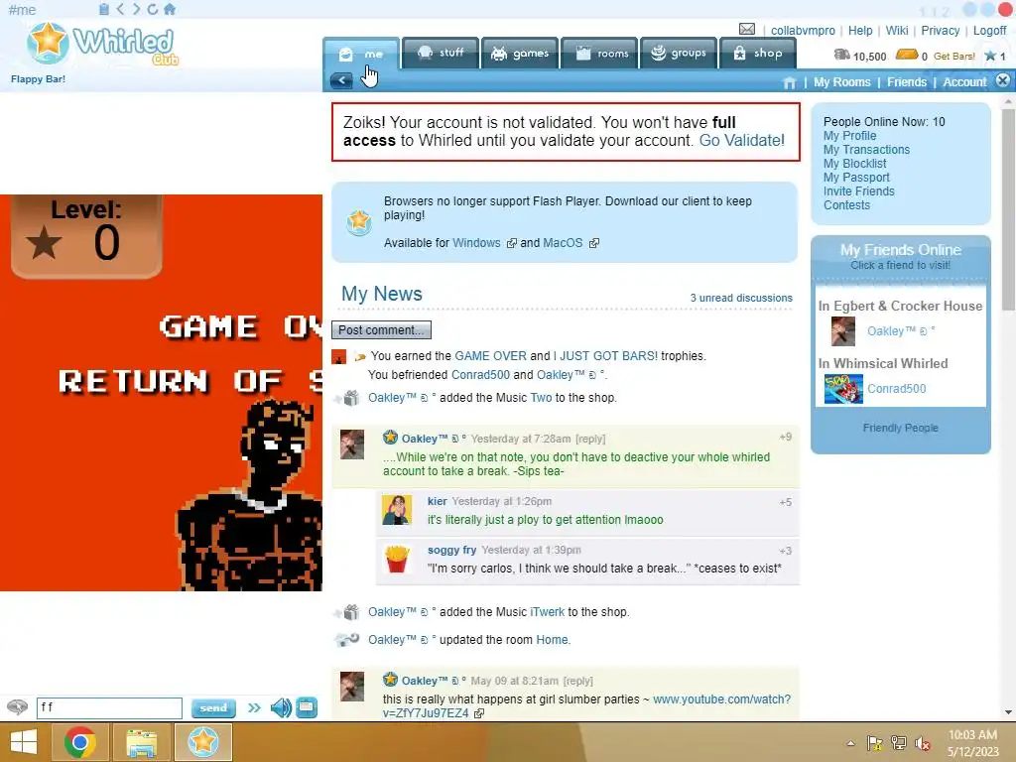Toggle the chat history panel icon
The image size is (1016, 762).
[307, 706]
